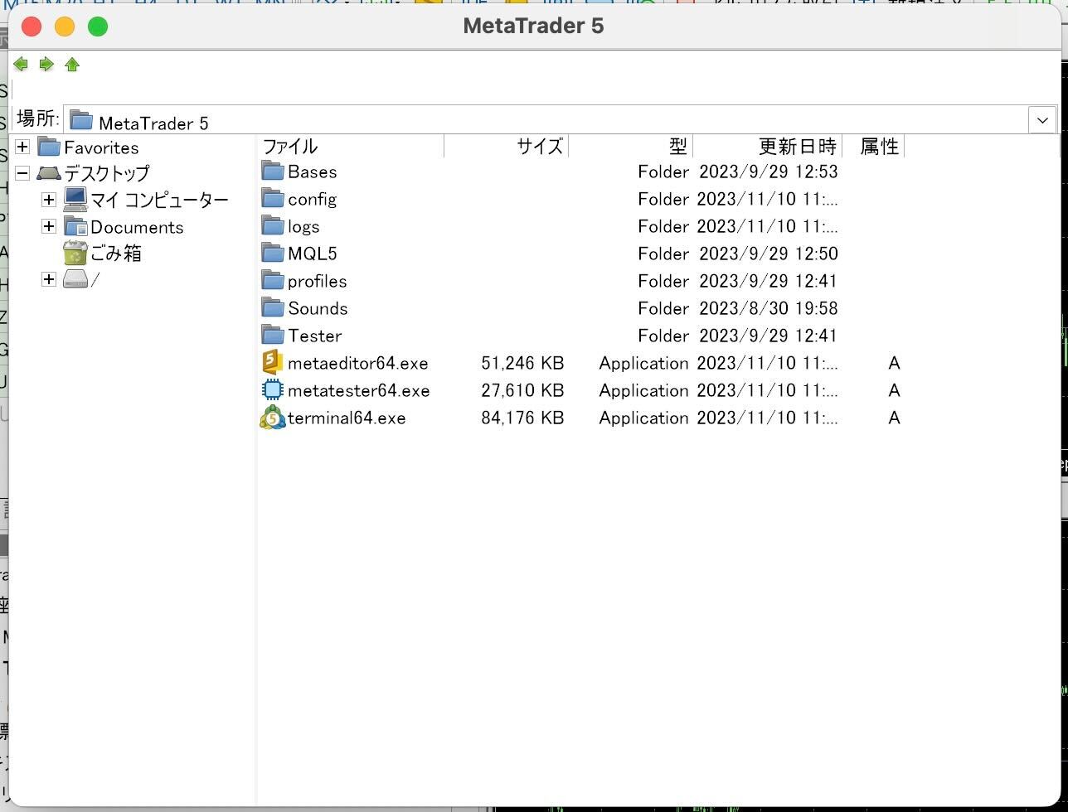The image size is (1068, 812).
Task: Click the 84,176 KB size value
Action: point(522,418)
